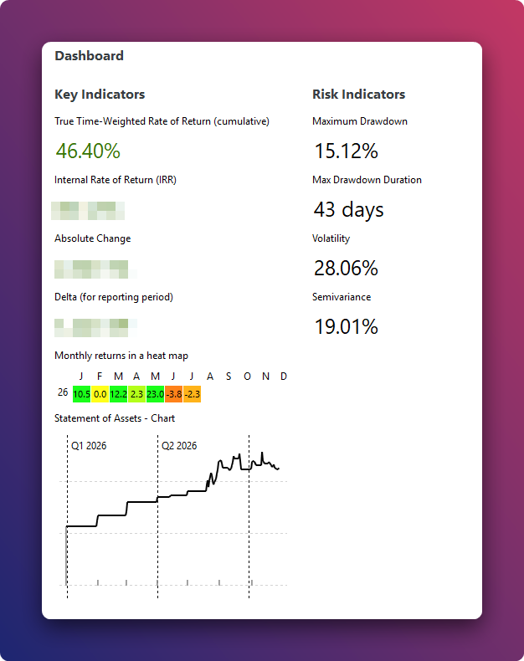This screenshot has height=661, width=524.
Task: Click the Q1 2026 chart marker
Action: coord(89,446)
